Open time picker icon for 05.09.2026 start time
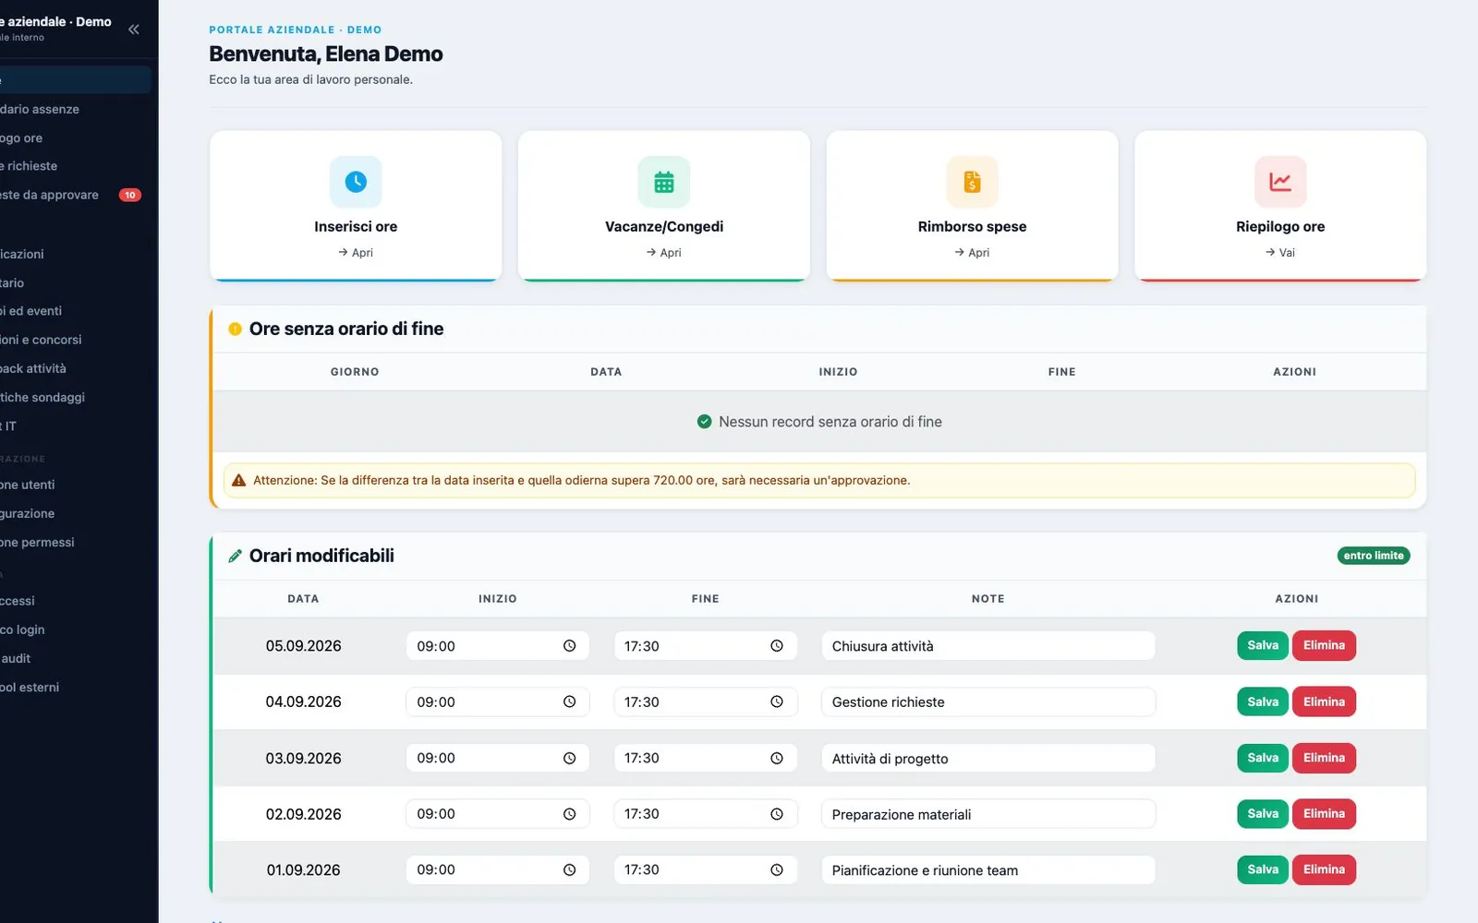Viewport: 1478px width, 923px height. [570, 646]
